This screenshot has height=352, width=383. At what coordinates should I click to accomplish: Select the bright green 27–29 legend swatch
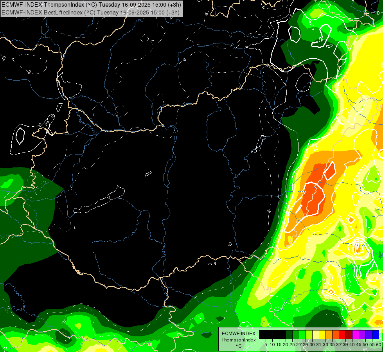point(302,334)
